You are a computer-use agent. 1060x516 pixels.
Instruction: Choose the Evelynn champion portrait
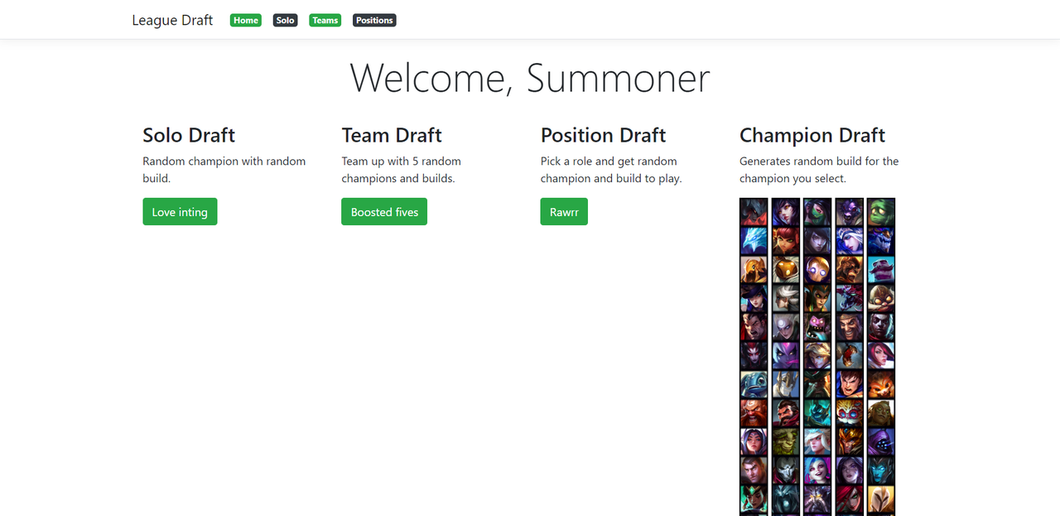(x=785, y=355)
